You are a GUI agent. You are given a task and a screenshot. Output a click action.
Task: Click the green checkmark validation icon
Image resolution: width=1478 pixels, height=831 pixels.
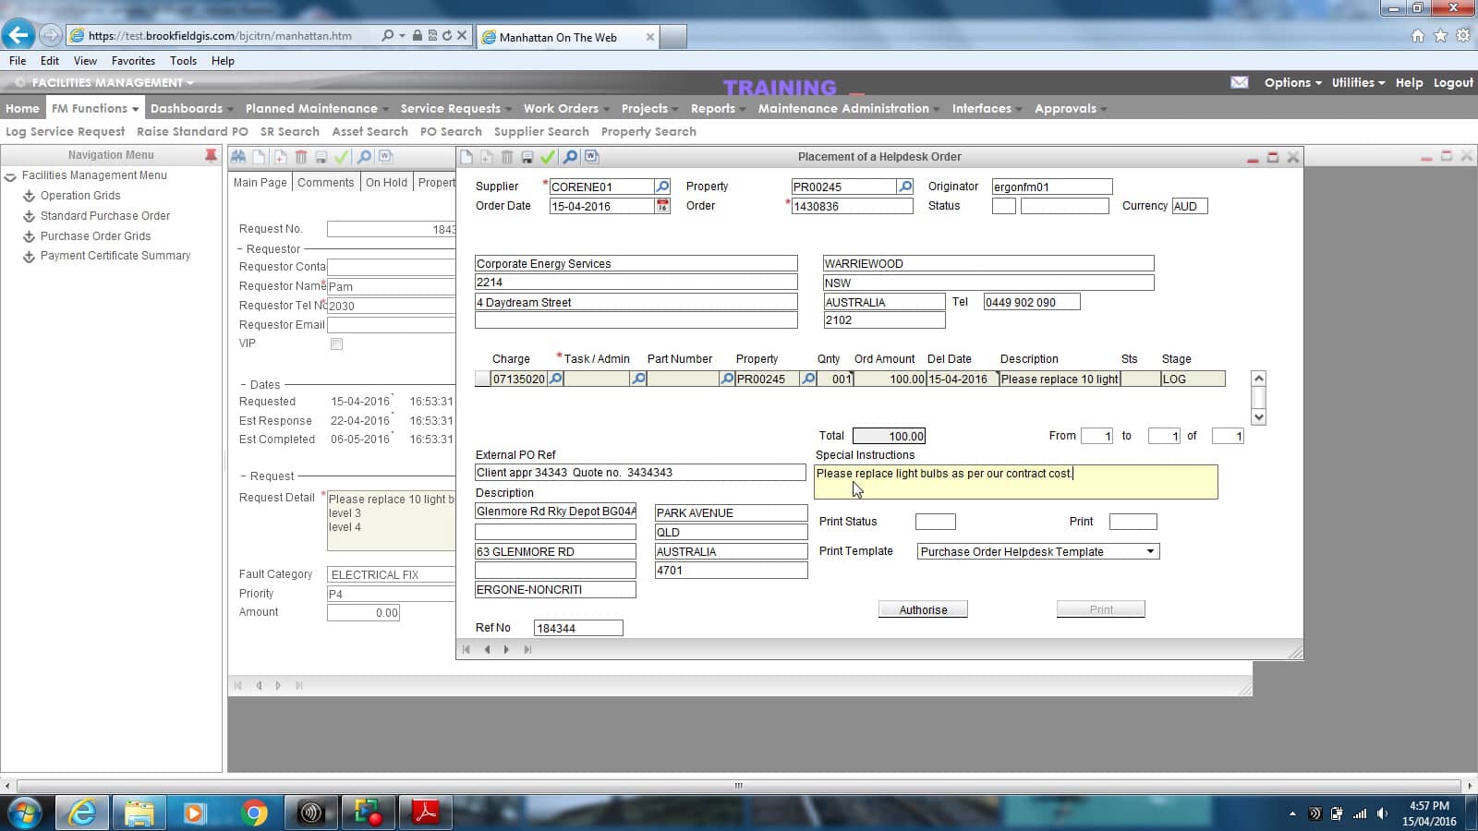click(548, 158)
